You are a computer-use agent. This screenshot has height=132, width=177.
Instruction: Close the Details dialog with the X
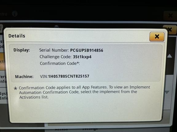pos(157,36)
